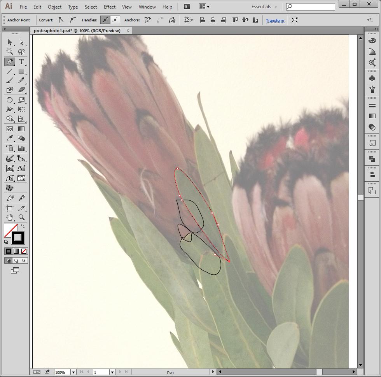Image resolution: width=381 pixels, height=377 pixels.
Task: Click the Stroke color swatch
Action: 18,238
